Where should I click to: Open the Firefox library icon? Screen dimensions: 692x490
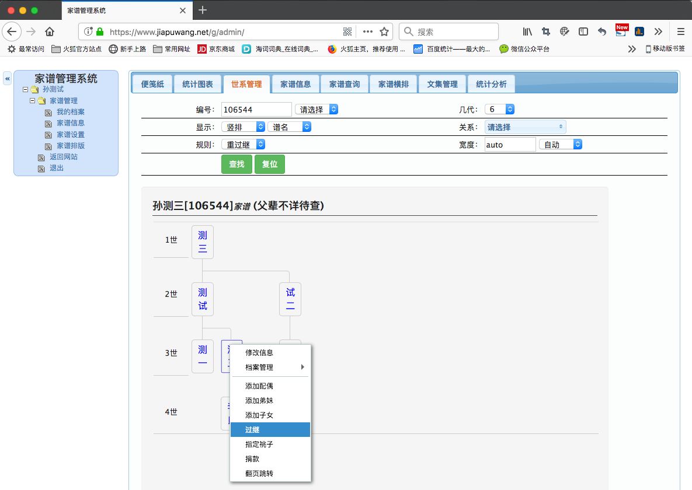[x=527, y=32]
